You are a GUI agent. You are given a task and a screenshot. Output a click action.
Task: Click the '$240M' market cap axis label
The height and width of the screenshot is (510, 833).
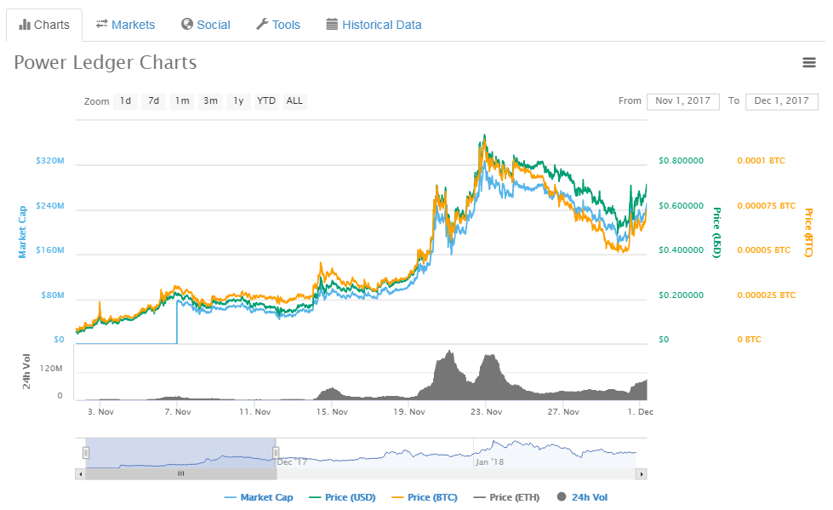50,206
